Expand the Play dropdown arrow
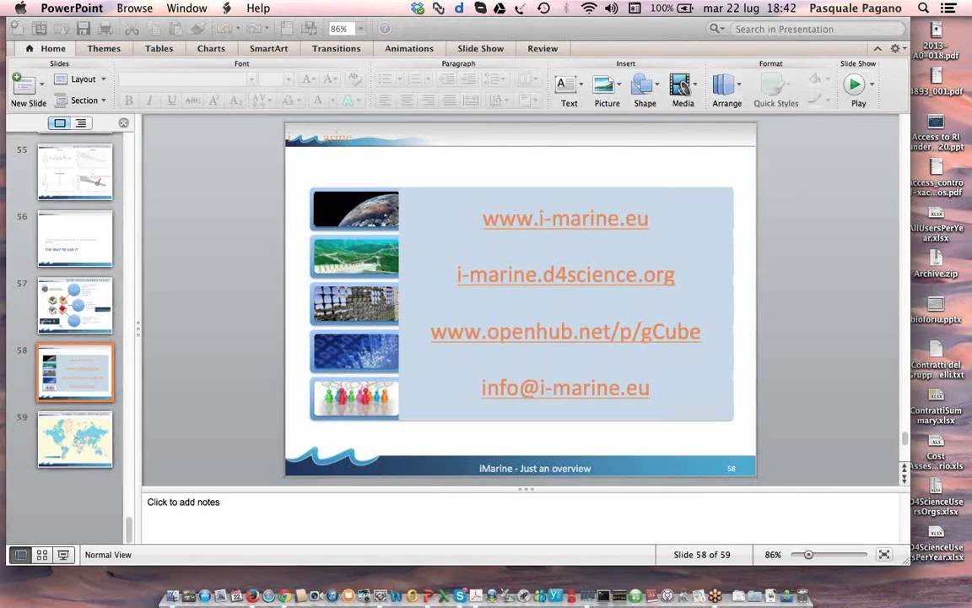This screenshot has width=972, height=608. point(872,84)
